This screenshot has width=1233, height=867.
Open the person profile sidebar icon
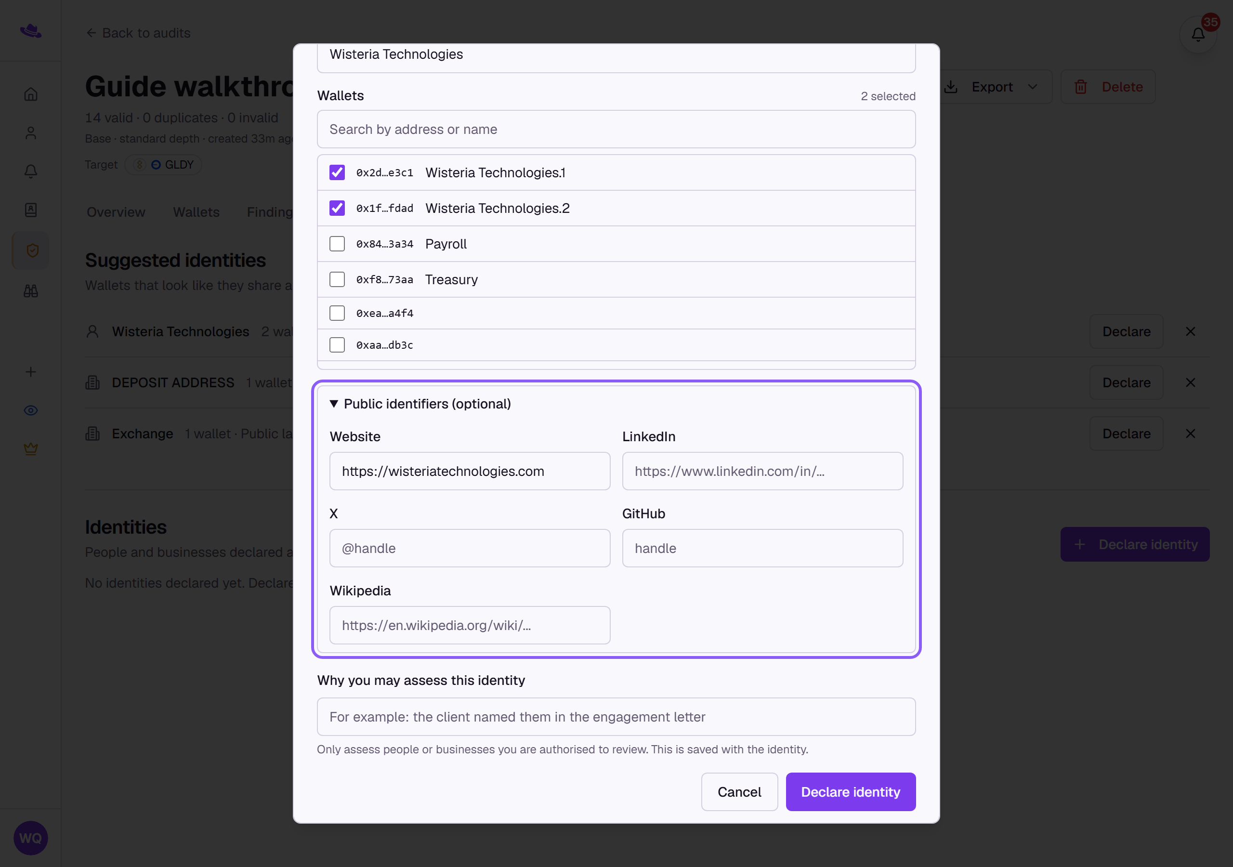31,132
